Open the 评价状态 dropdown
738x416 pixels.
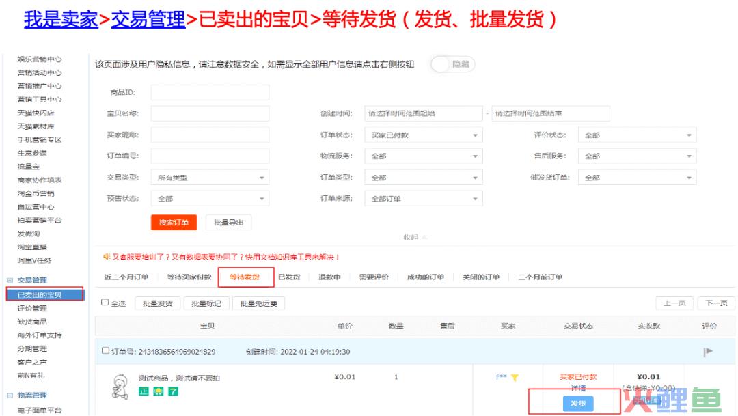(637, 135)
